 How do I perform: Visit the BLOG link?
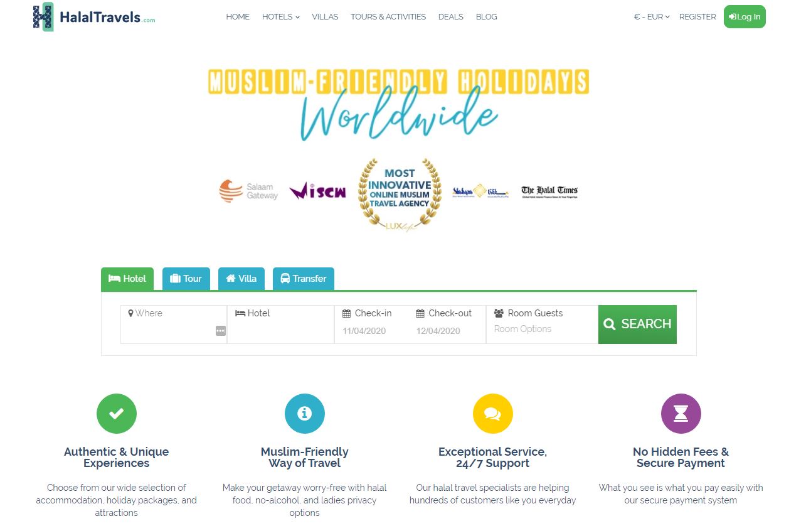tap(487, 17)
